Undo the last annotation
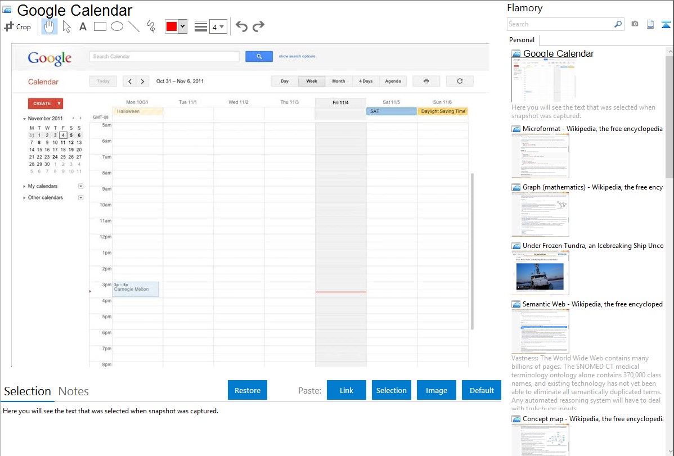 [241, 26]
